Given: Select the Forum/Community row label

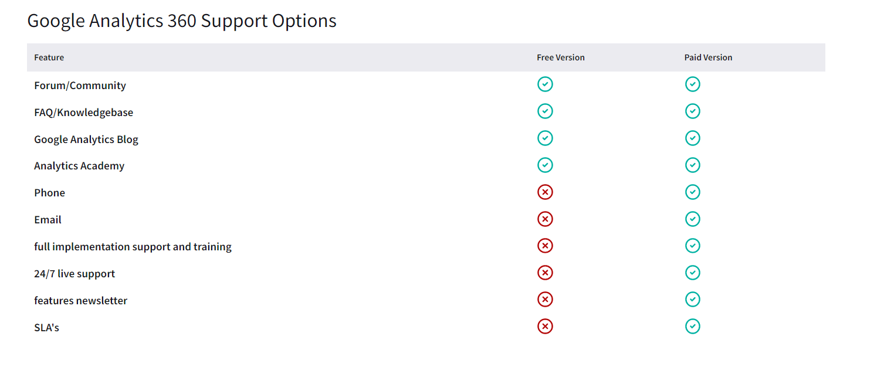Looking at the screenshot, I should [80, 86].
